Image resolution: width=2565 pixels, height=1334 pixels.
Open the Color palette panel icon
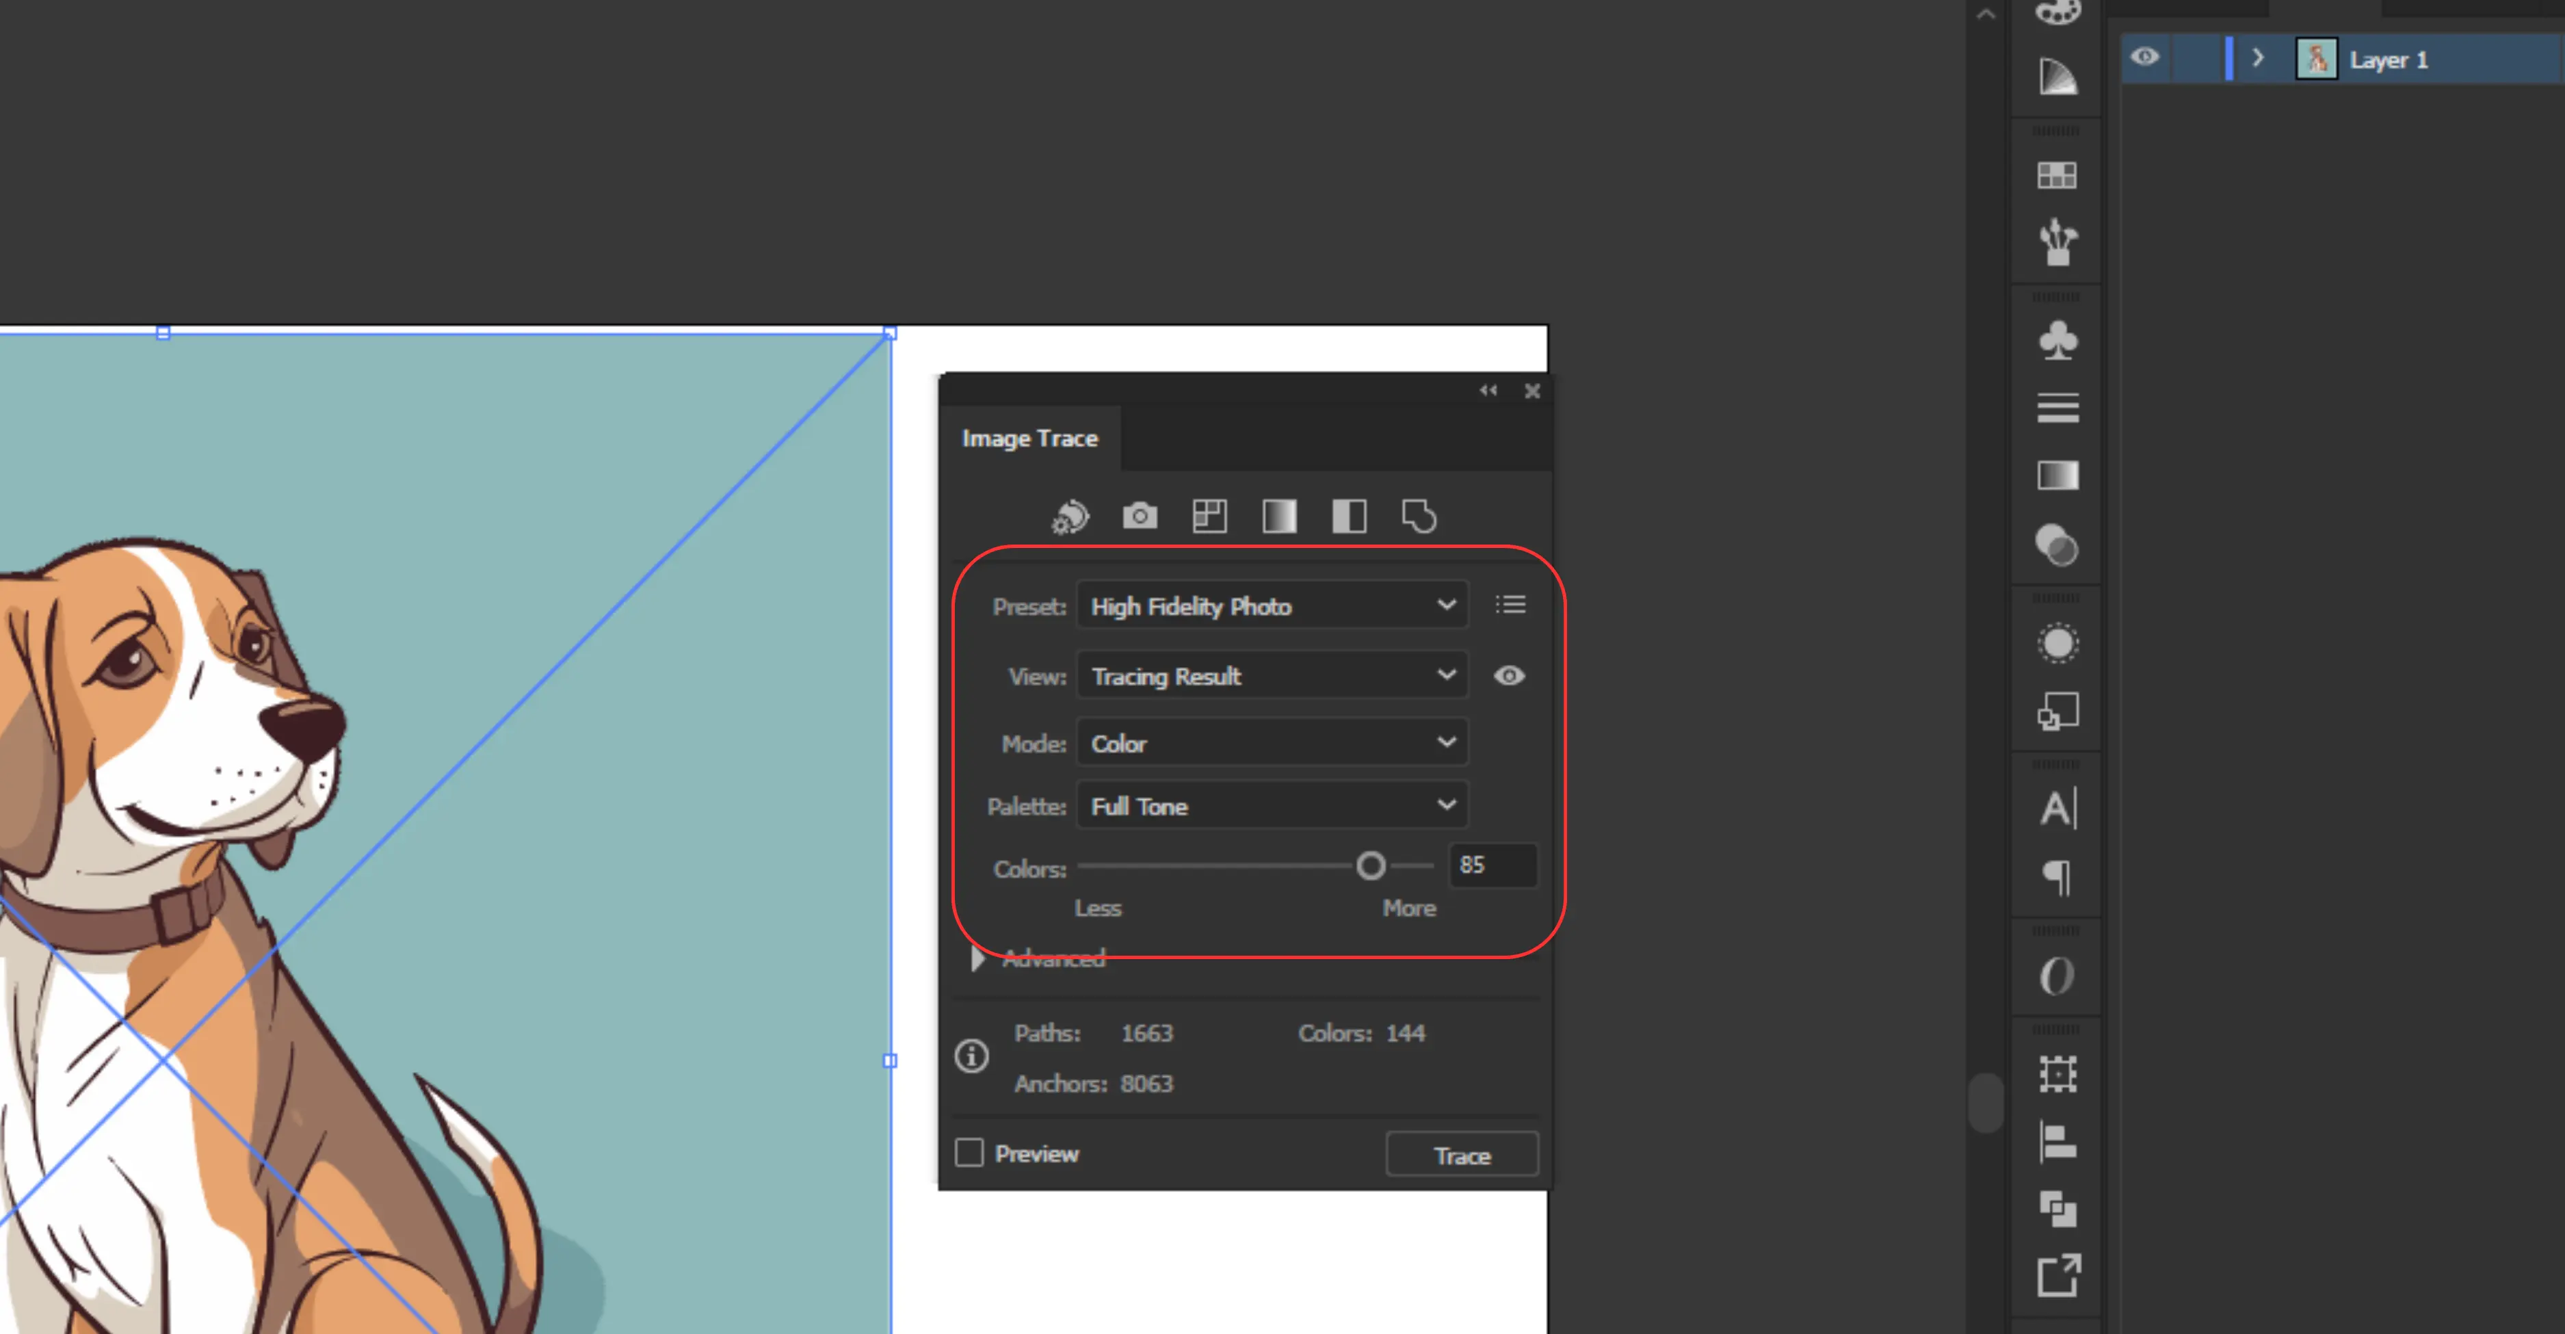(2058, 12)
